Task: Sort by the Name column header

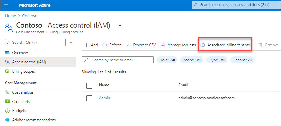Action: point(104,85)
